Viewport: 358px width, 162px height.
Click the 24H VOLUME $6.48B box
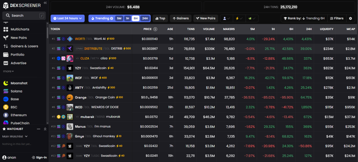[126, 7]
